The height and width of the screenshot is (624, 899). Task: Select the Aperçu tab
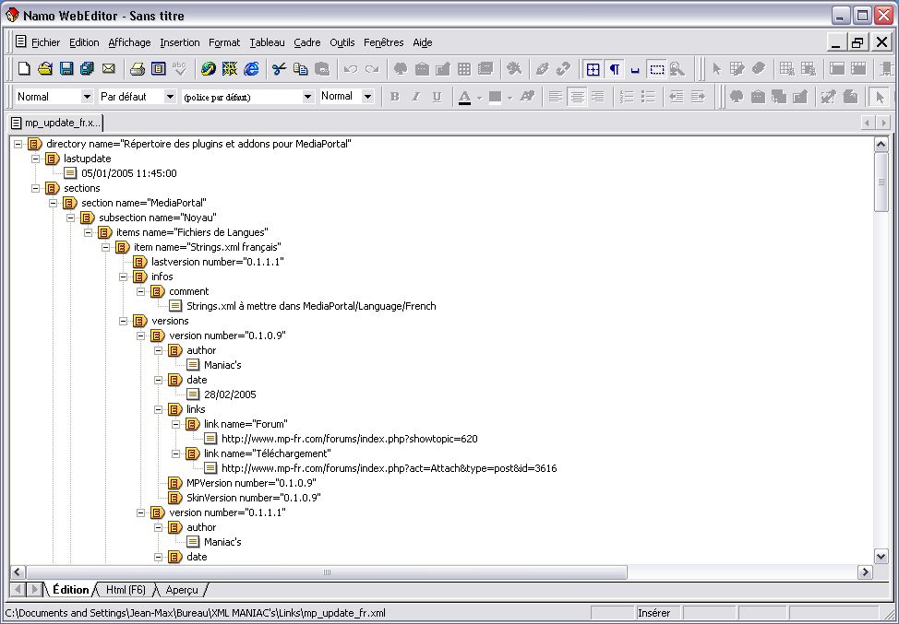pos(181,590)
